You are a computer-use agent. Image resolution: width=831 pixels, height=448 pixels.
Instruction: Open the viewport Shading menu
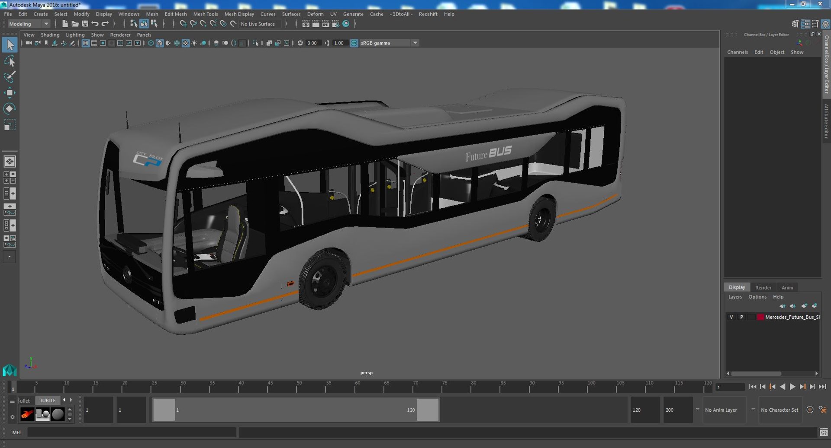click(x=50, y=35)
